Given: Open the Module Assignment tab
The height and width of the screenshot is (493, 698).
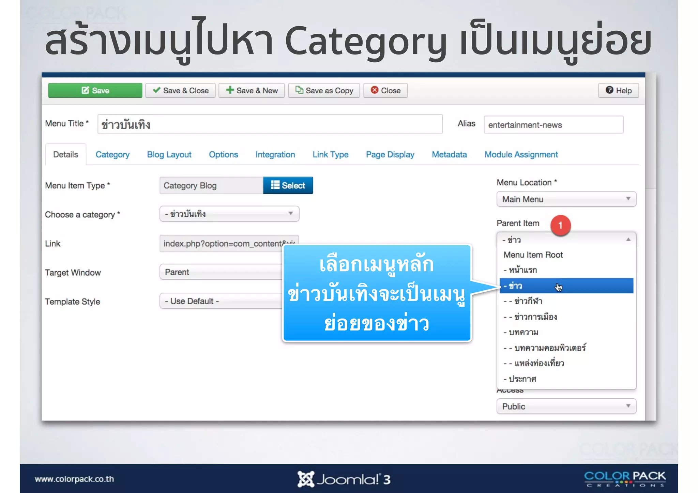Looking at the screenshot, I should point(521,155).
